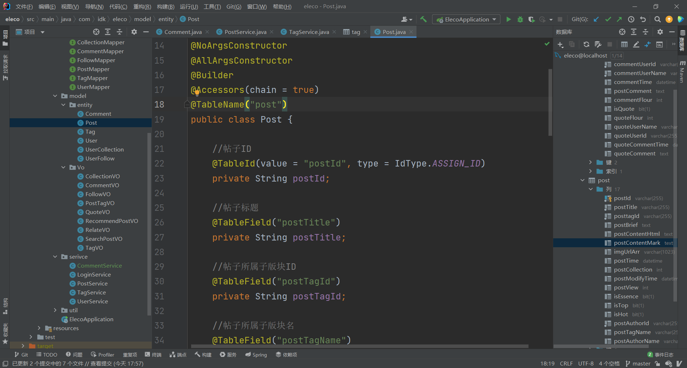
Task: Click the green inspection checkmark in the editor
Action: point(547,44)
